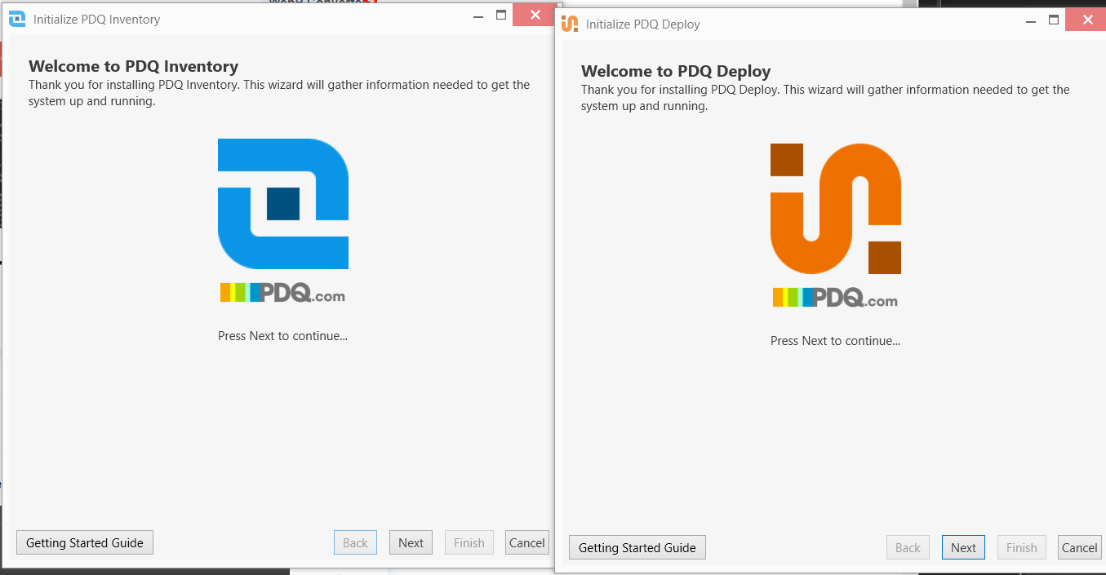Cancel the PDQ Deploy wizard
This screenshot has width=1106, height=575.
click(1079, 547)
